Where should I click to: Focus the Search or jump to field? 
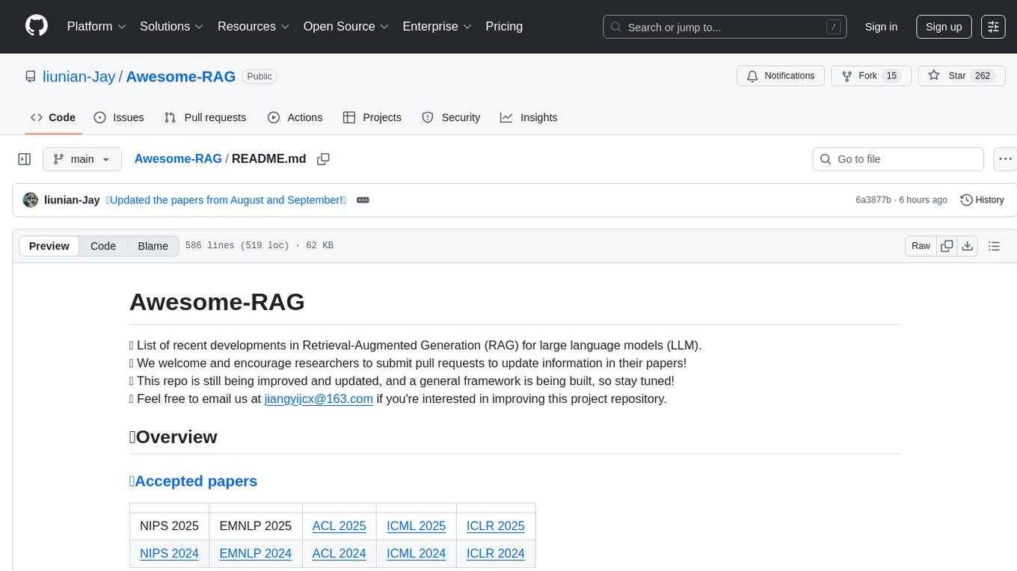tap(725, 27)
